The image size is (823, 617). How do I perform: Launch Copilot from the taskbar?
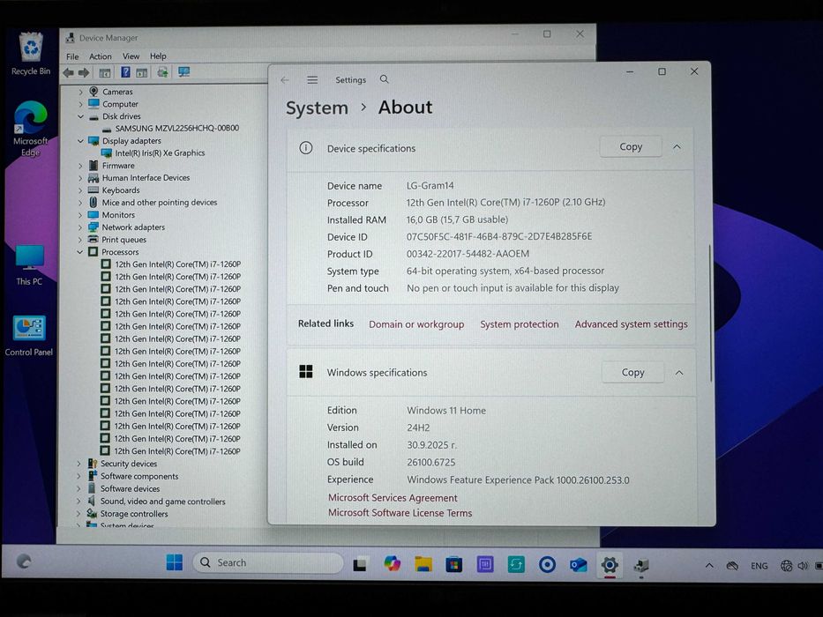392,564
